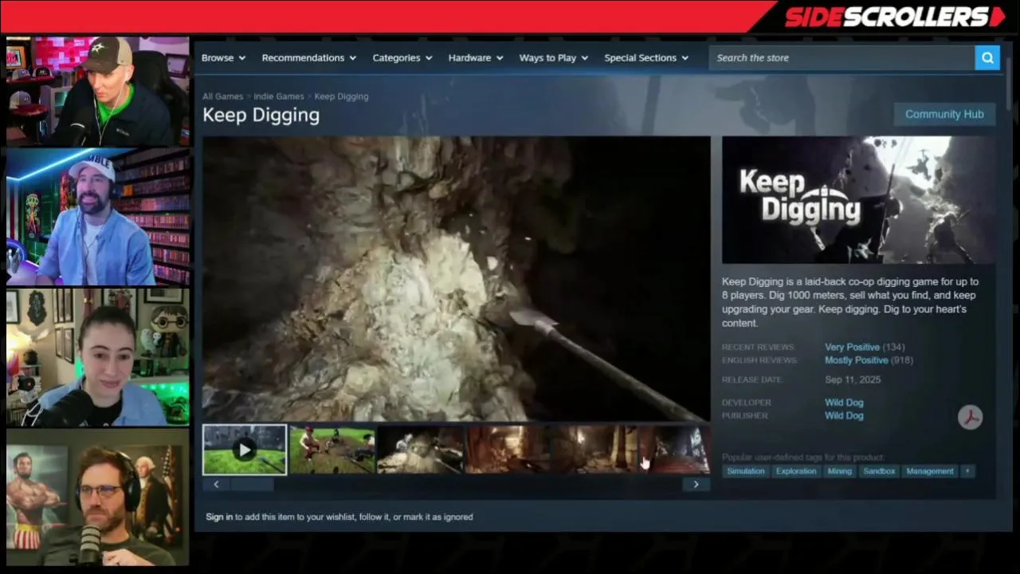Image resolution: width=1020 pixels, height=574 pixels.
Task: Click the Keep Digging page title
Action: [261, 115]
